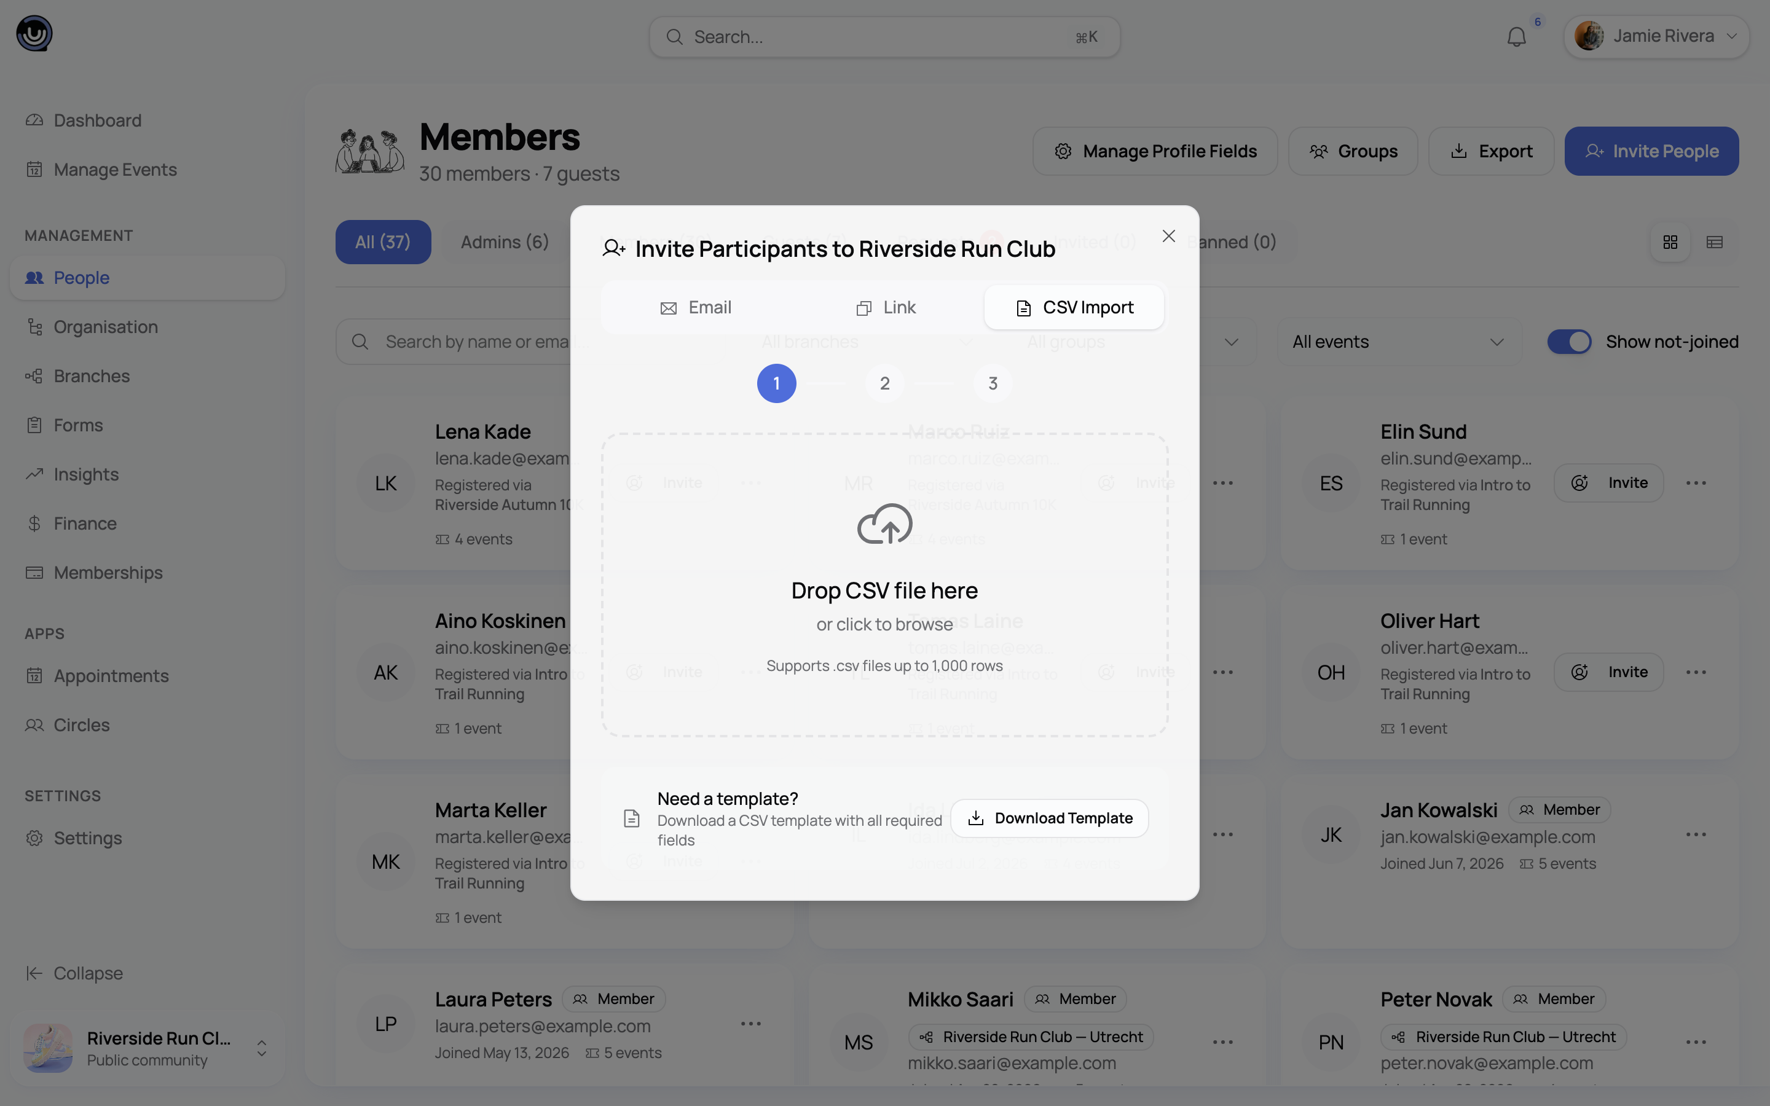Click the Memberships card icon
Viewport: 1770px width, 1106px height.
pyautogui.click(x=34, y=573)
